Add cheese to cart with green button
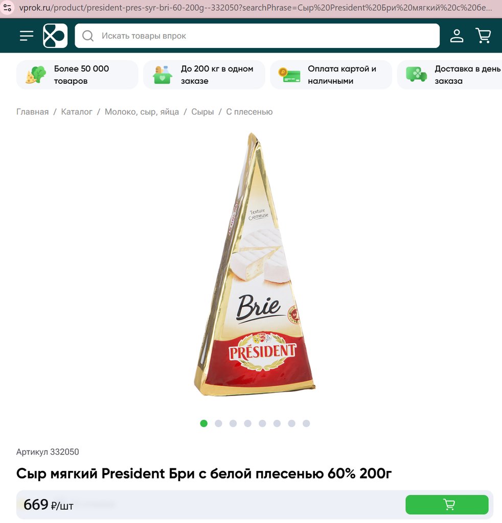The image size is (502, 523). click(x=447, y=504)
